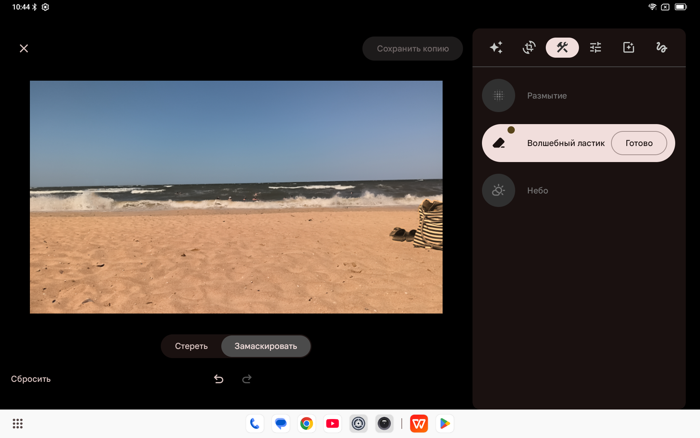Open the auto-enhance suggestions sparkle tab
This screenshot has width=700, height=438.
pos(496,47)
